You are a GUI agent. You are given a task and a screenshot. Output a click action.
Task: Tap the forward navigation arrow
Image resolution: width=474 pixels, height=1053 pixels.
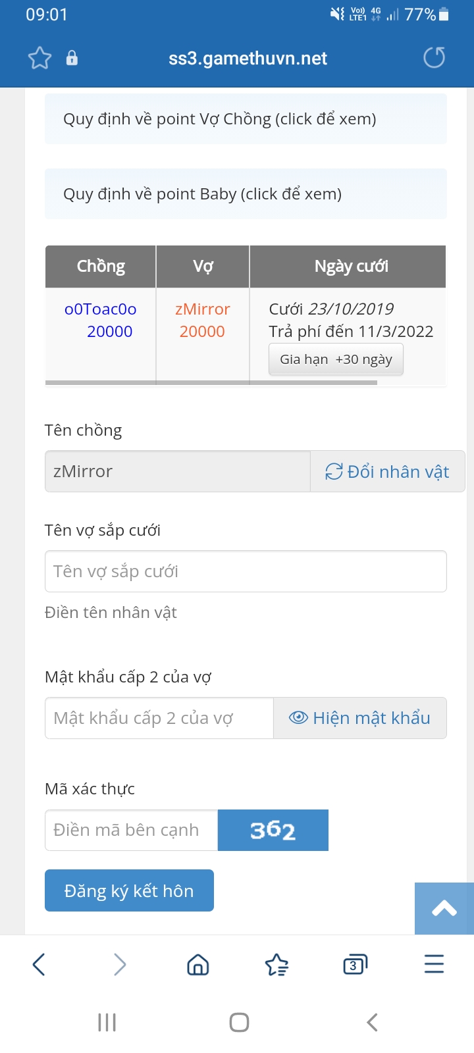120,964
